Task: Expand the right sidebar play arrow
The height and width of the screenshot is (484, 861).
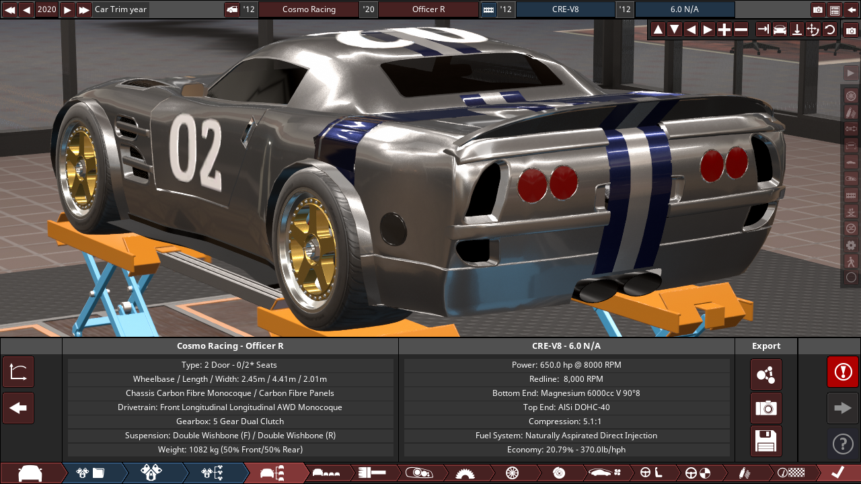Action: point(851,73)
